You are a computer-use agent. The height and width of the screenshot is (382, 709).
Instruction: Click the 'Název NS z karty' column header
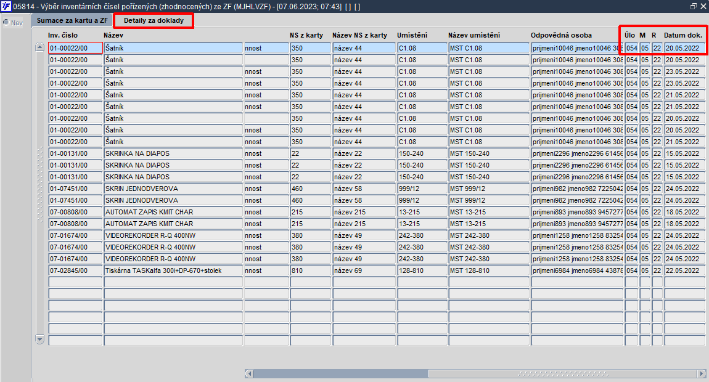[360, 35]
